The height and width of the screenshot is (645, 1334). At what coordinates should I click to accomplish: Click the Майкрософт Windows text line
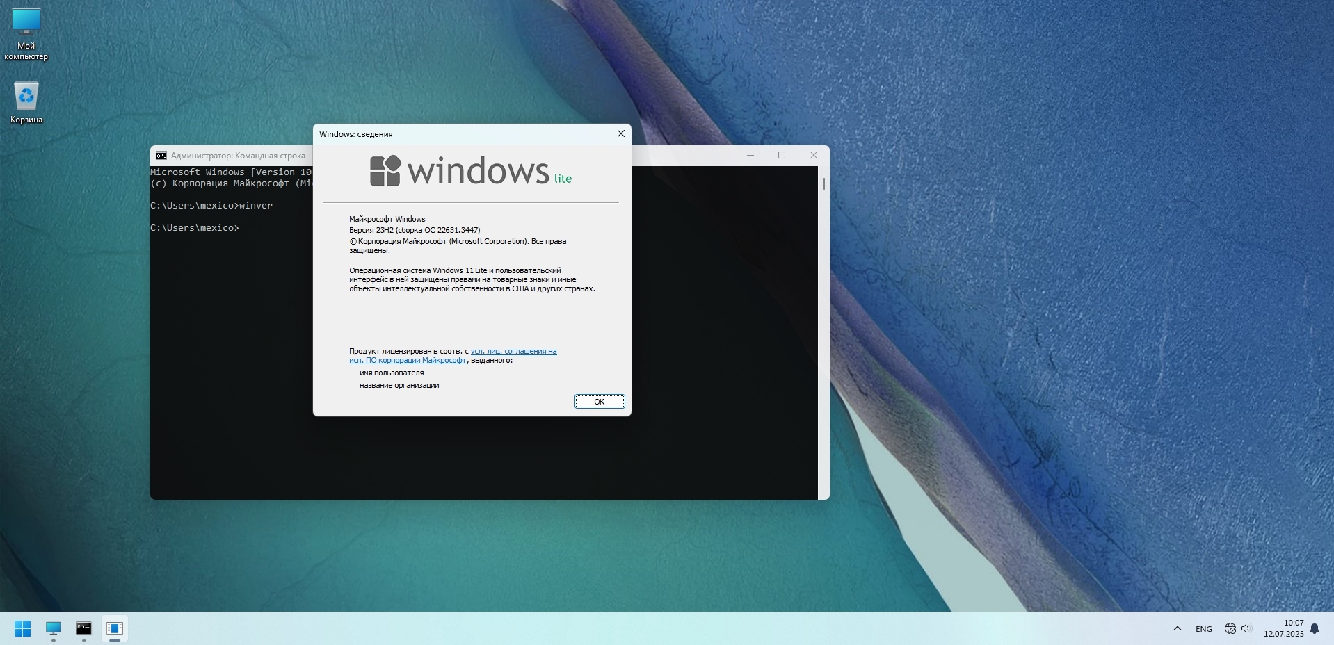[387, 219]
